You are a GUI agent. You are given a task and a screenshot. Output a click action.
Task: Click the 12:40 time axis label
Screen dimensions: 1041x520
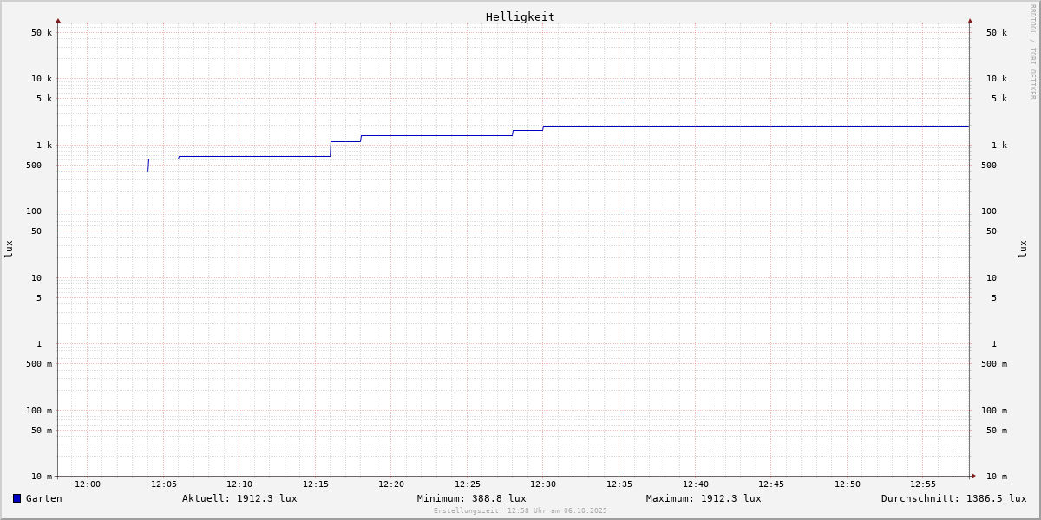pos(696,484)
